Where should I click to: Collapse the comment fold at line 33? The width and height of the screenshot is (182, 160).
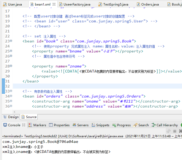click(x=11, y=91)
